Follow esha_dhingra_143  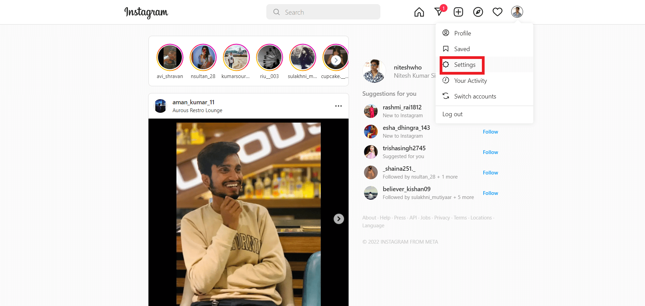490,132
